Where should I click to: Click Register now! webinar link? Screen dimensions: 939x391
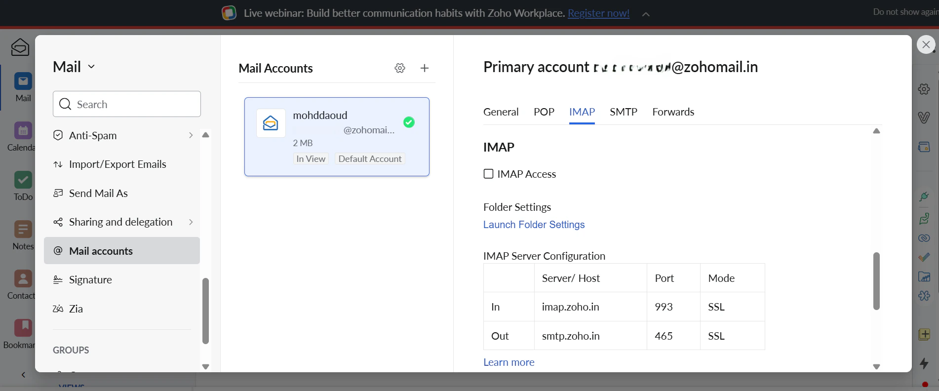point(598,13)
